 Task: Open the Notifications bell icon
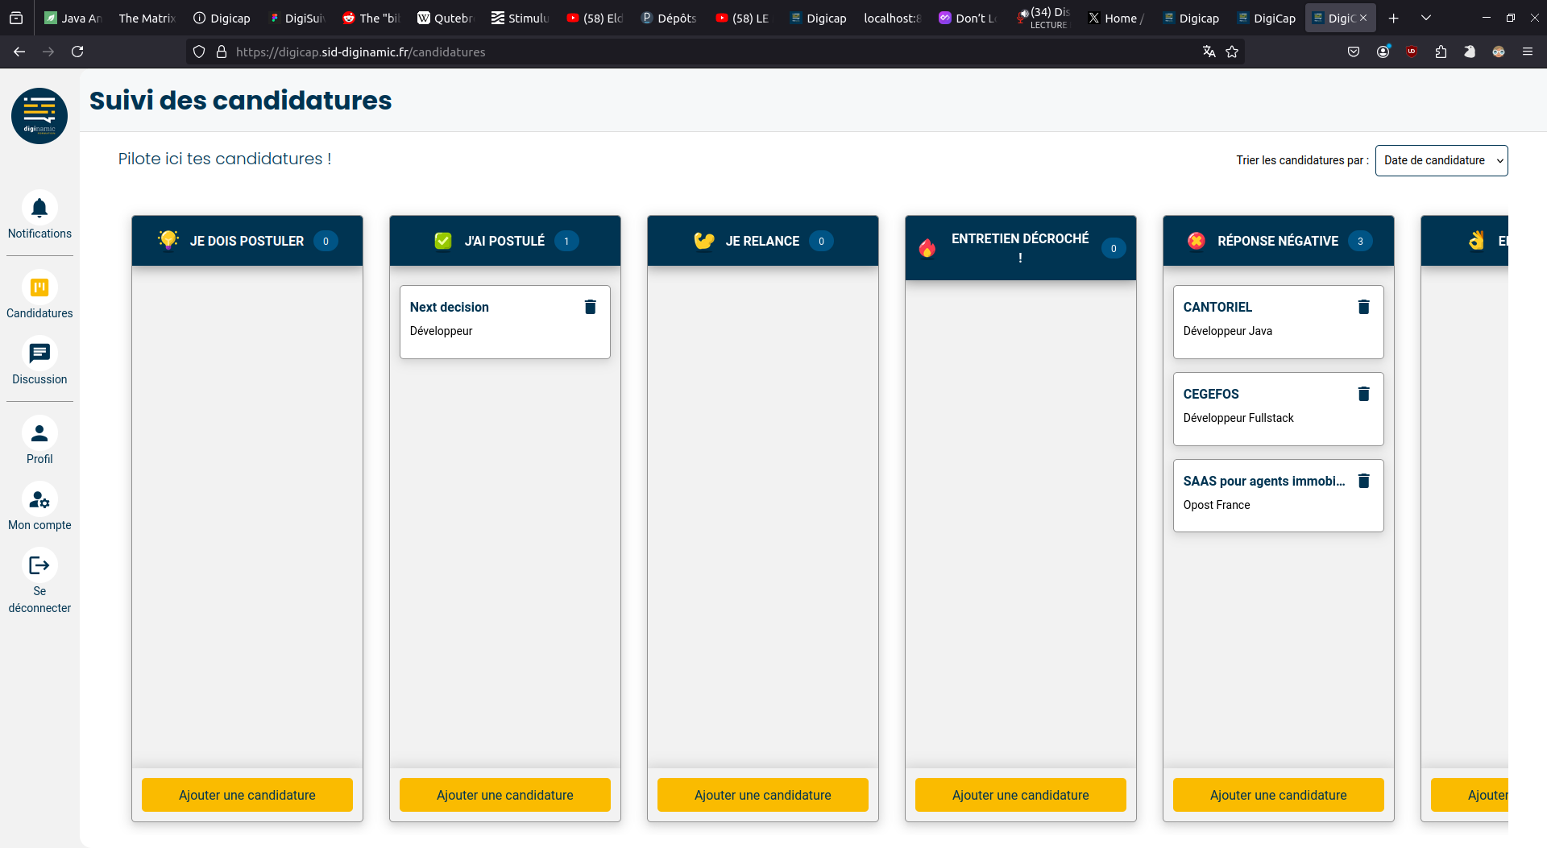click(x=39, y=209)
